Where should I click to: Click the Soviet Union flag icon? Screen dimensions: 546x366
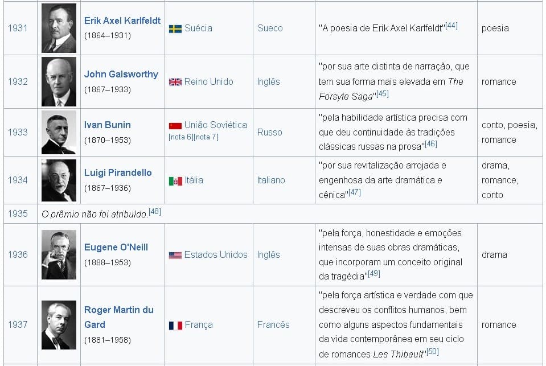pos(175,125)
